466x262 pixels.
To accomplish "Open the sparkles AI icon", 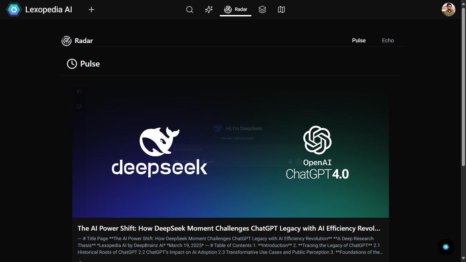I will pos(209,10).
